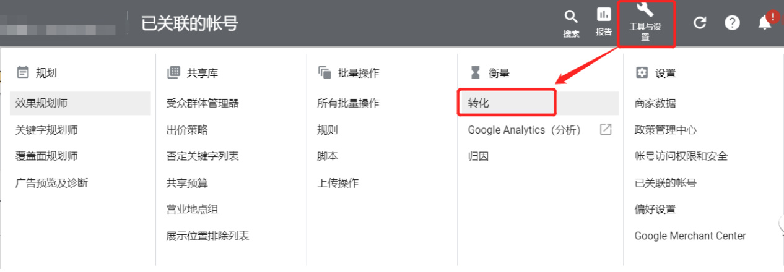Open 效果规划师 menu item
The image size is (784, 272).
(41, 103)
